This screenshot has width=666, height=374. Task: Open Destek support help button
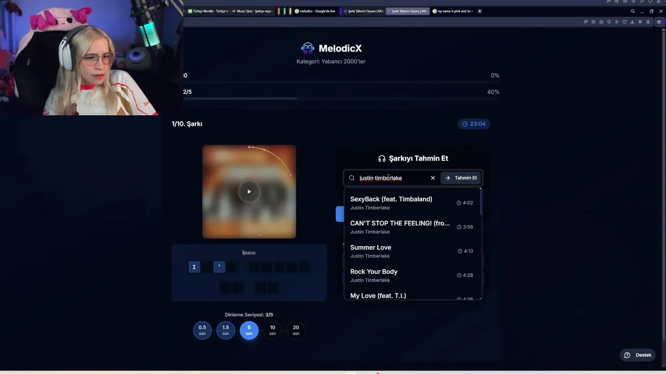tap(638, 355)
